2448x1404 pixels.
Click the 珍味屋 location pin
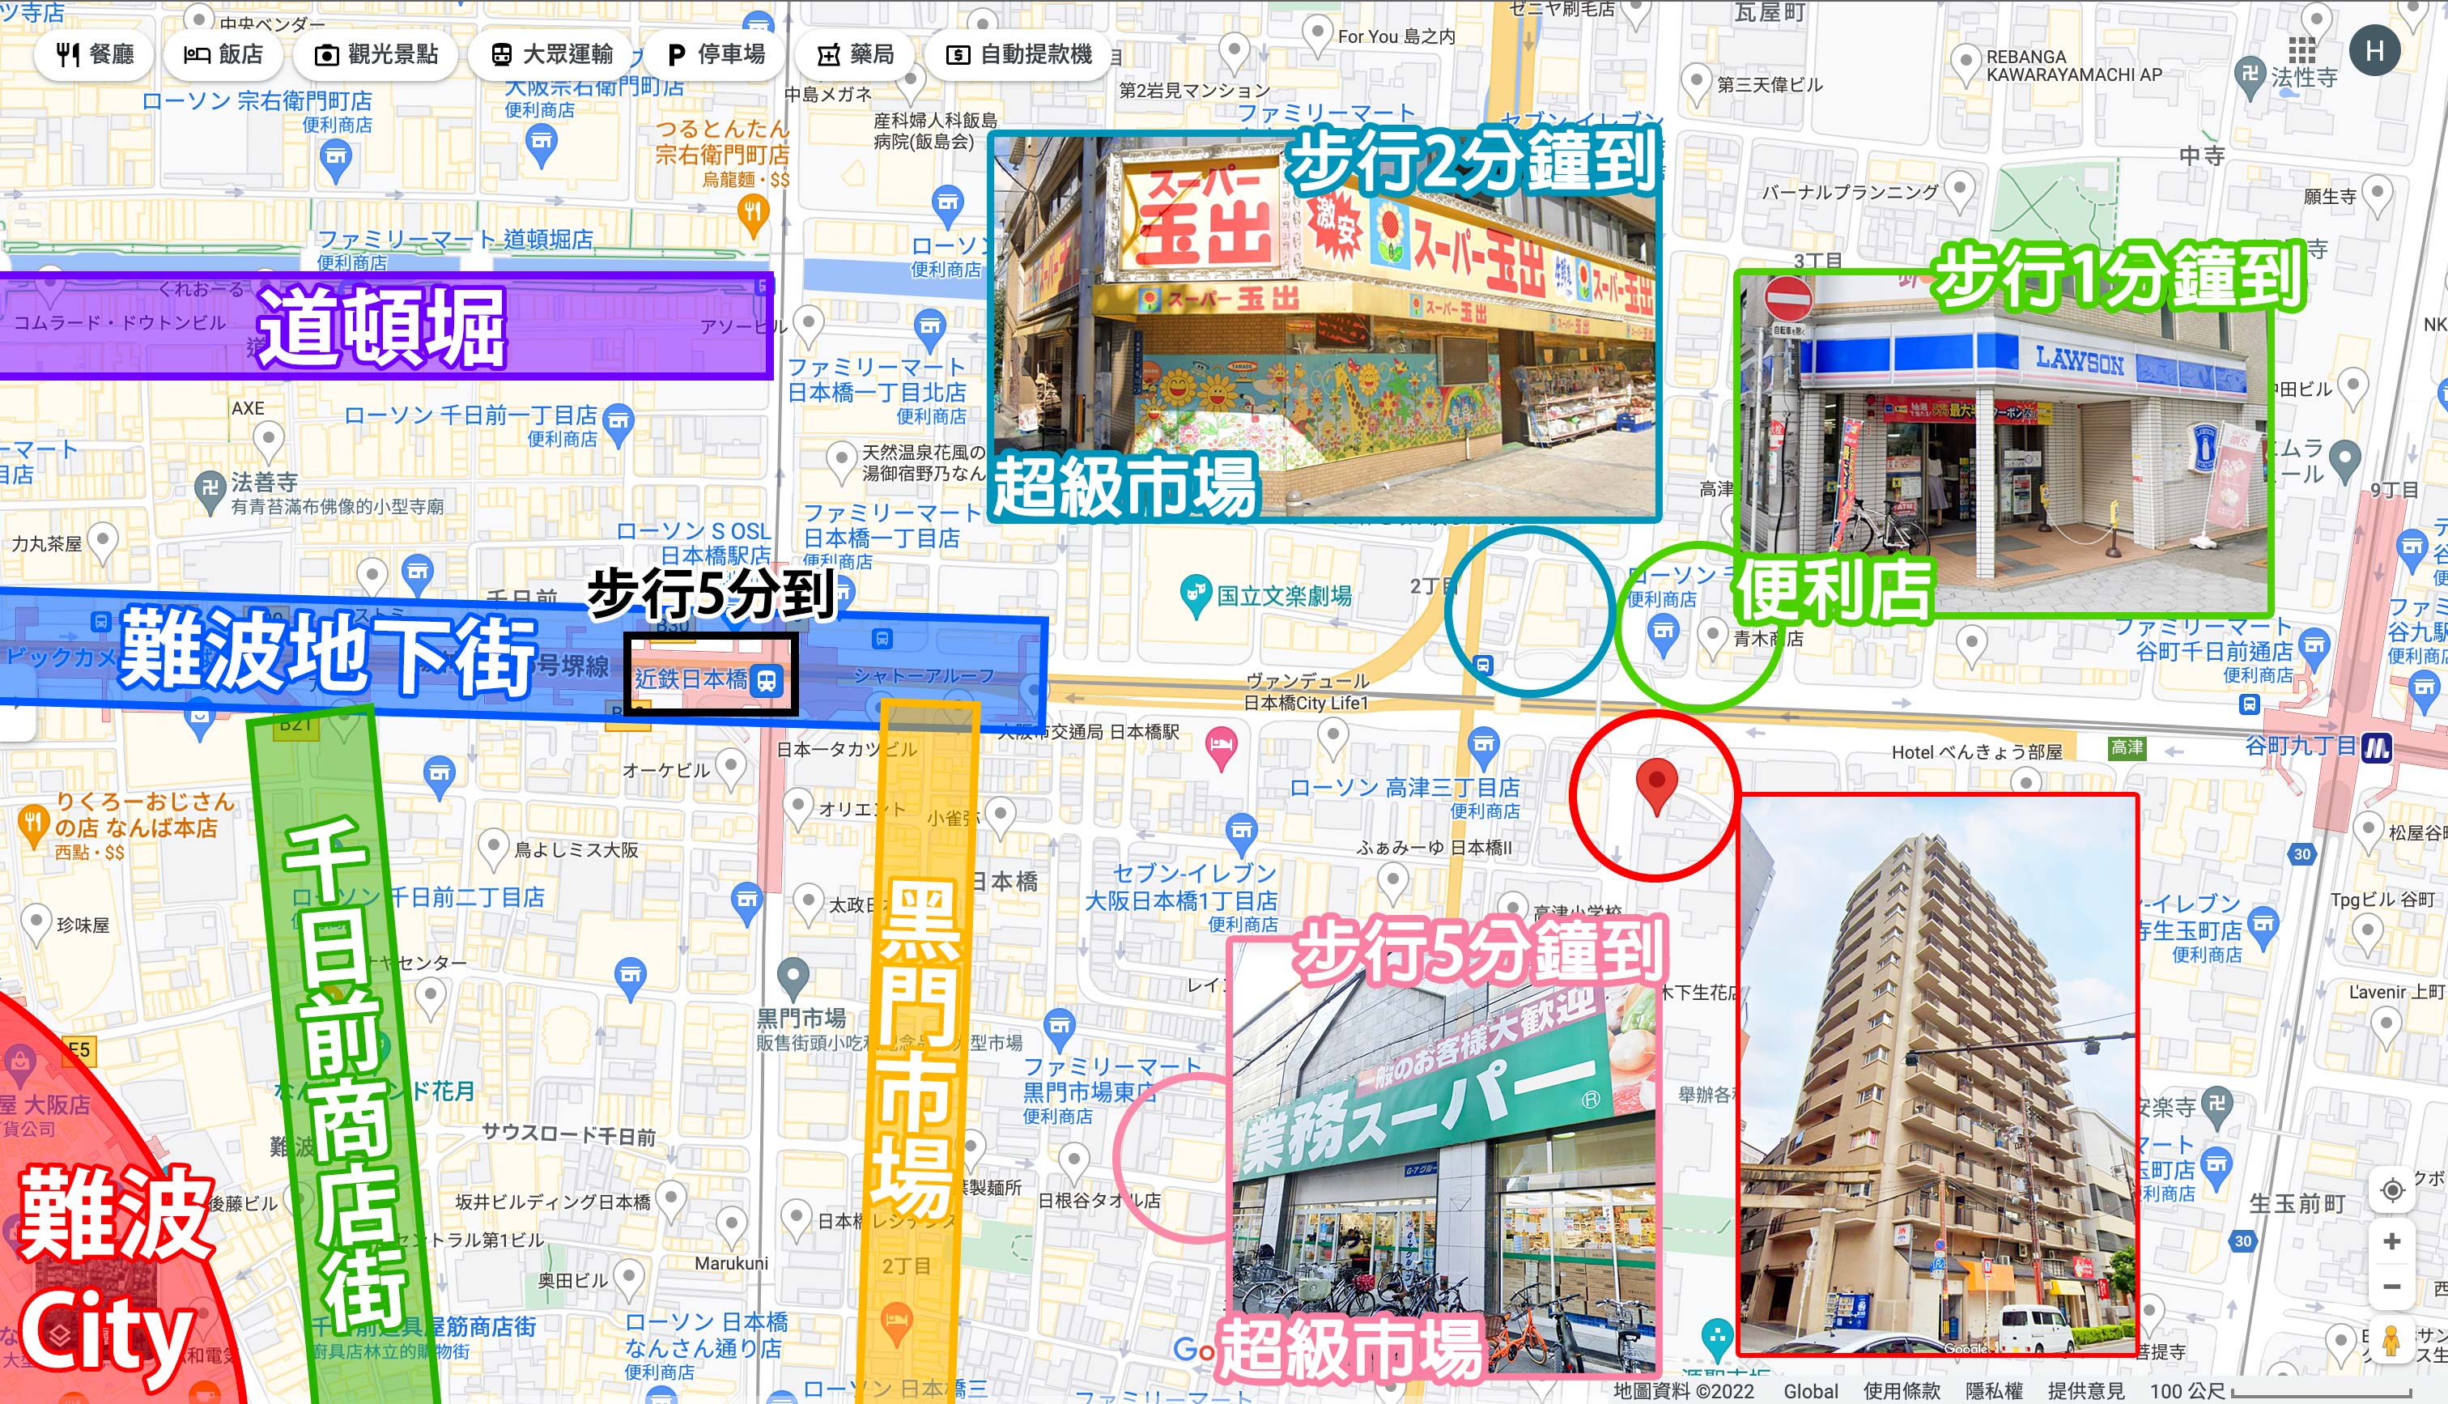[x=36, y=925]
